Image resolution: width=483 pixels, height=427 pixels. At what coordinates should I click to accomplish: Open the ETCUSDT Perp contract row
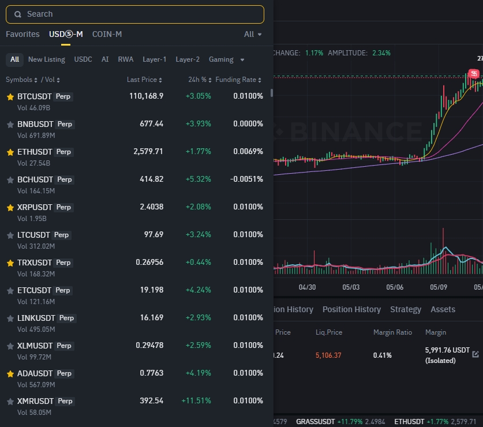click(x=135, y=296)
